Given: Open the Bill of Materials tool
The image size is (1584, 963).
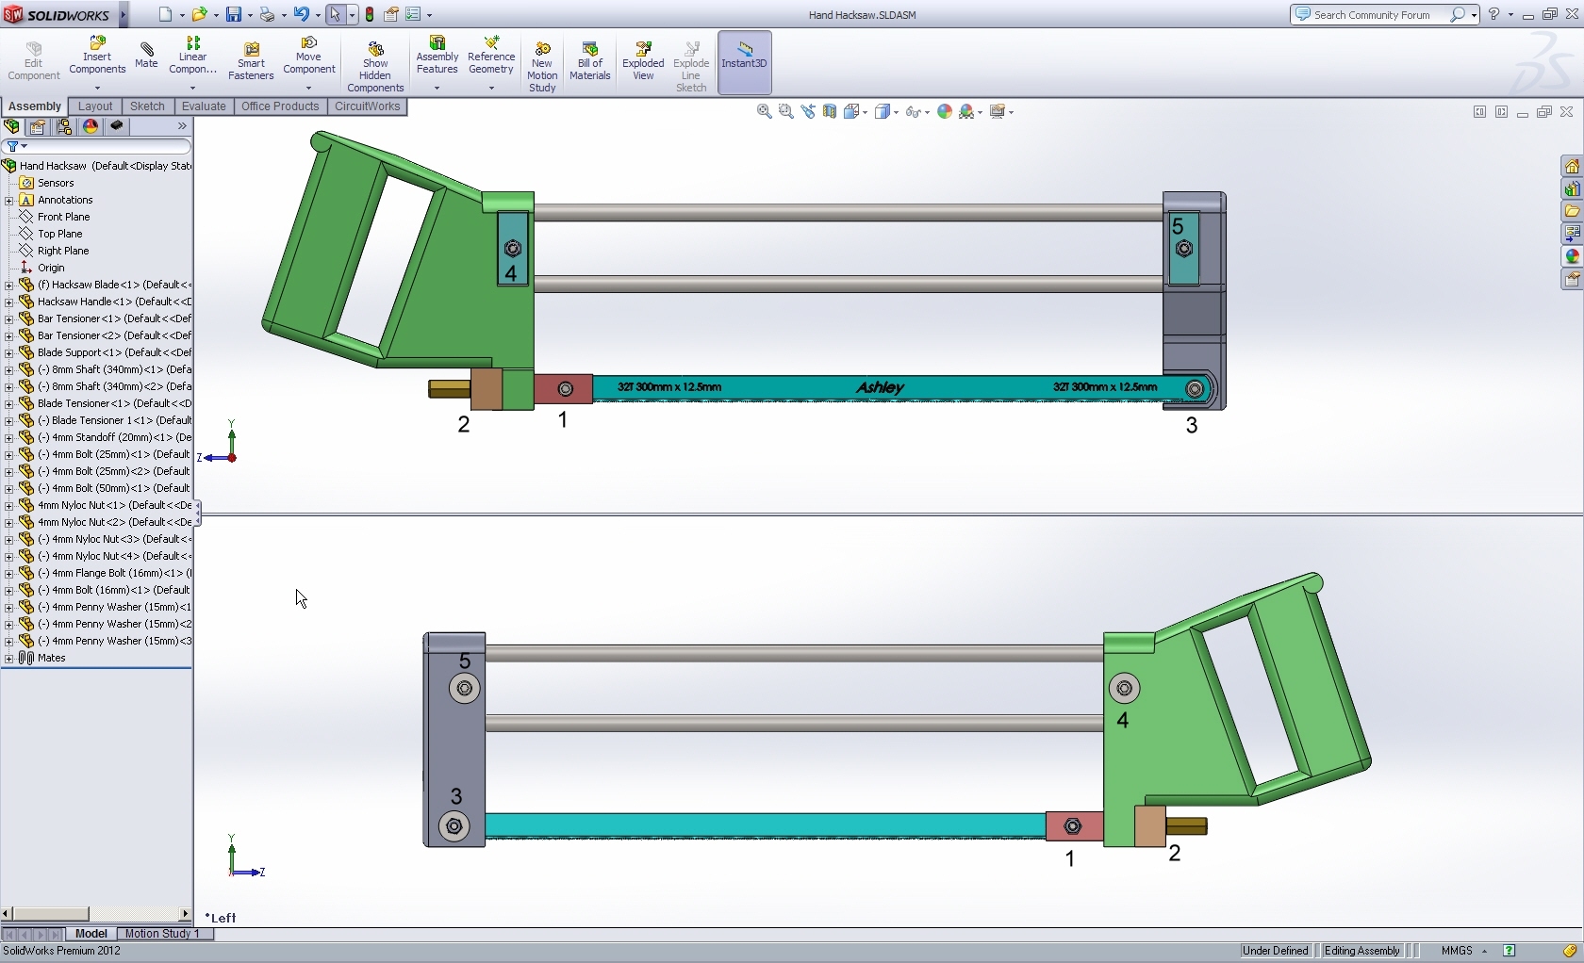Looking at the screenshot, I should (x=590, y=61).
